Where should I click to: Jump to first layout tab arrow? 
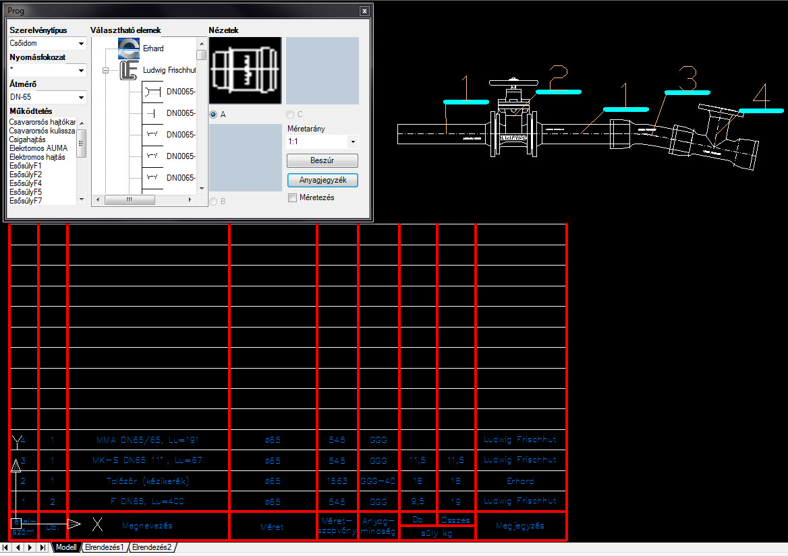click(8, 547)
